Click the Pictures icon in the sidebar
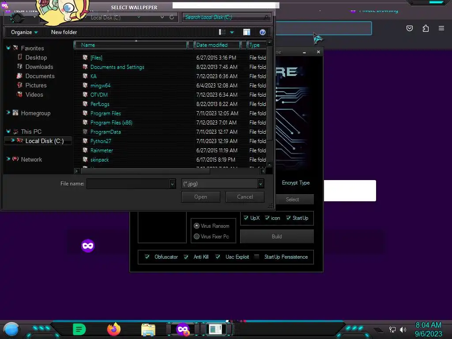This screenshot has height=339, width=452. click(19, 85)
